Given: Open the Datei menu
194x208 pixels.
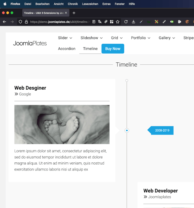Looking at the screenshot, I should point(28,4).
